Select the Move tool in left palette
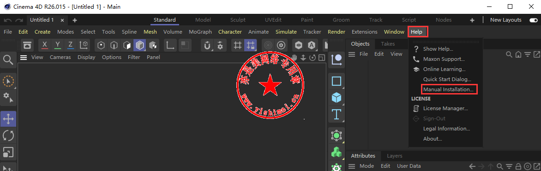The image size is (541, 171). [8, 119]
